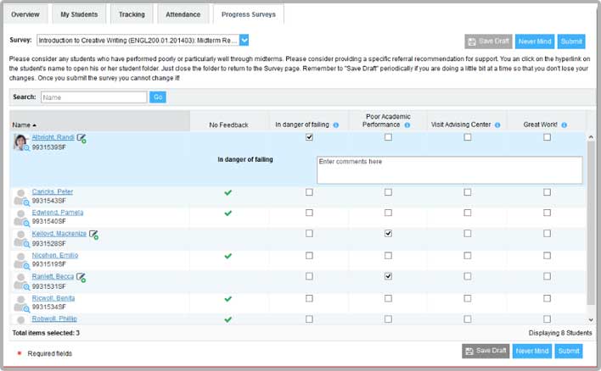601x371 pixels.
Task: Click the edit note icon next to Kellovd, Mackenzie
Action: [x=93, y=235]
